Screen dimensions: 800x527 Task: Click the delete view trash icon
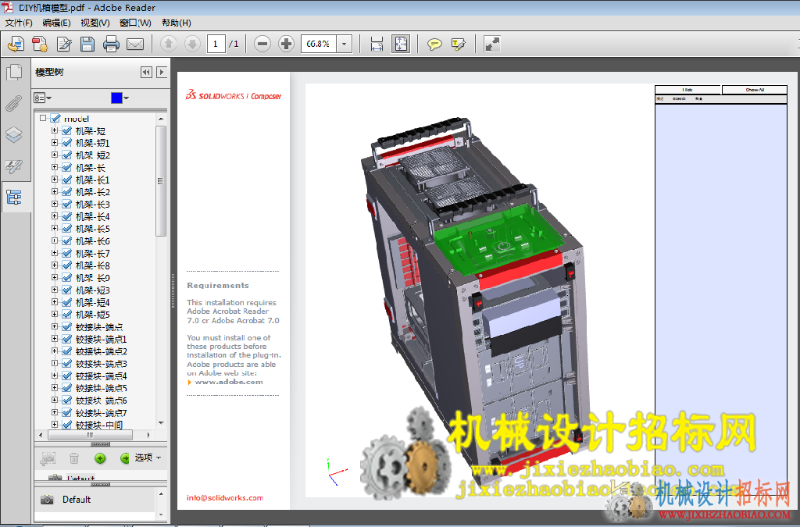coord(74,458)
